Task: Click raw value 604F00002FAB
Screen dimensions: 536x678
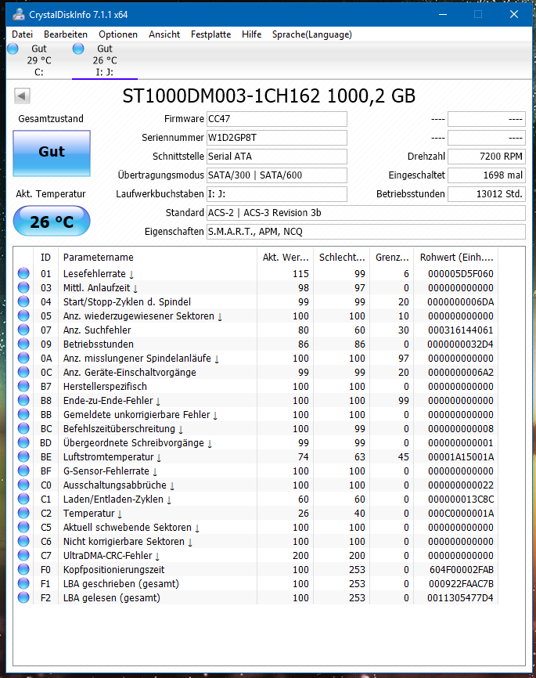Action: coord(462,570)
